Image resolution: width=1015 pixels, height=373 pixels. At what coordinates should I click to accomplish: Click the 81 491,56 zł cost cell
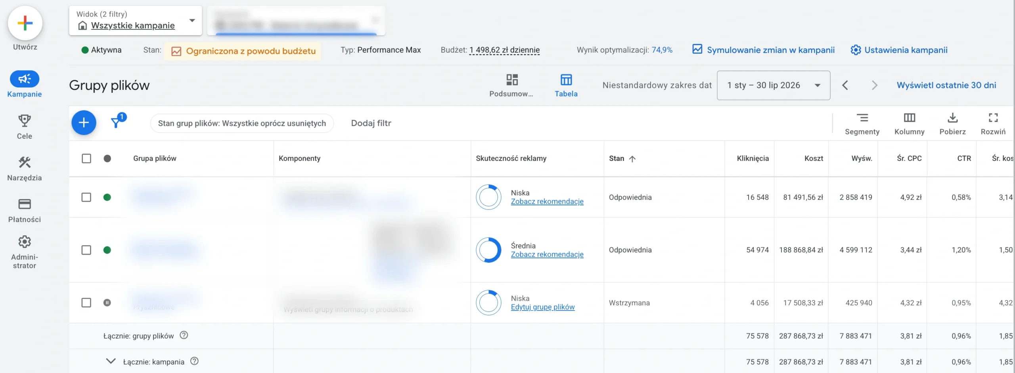pyautogui.click(x=803, y=197)
